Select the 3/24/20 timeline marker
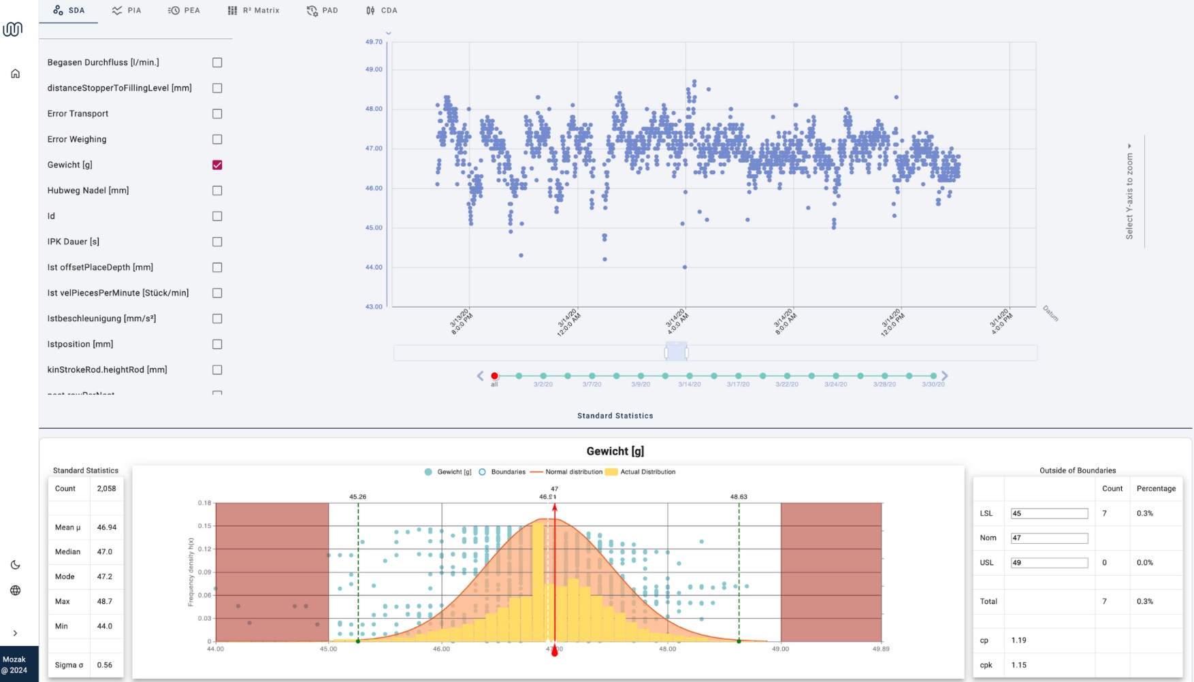The height and width of the screenshot is (682, 1194). 836,376
